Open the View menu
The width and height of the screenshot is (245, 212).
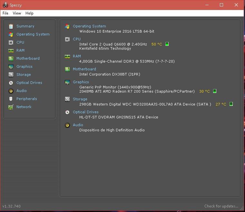[x=17, y=13]
